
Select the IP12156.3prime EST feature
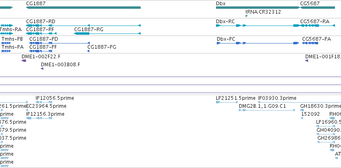coord(39,118)
